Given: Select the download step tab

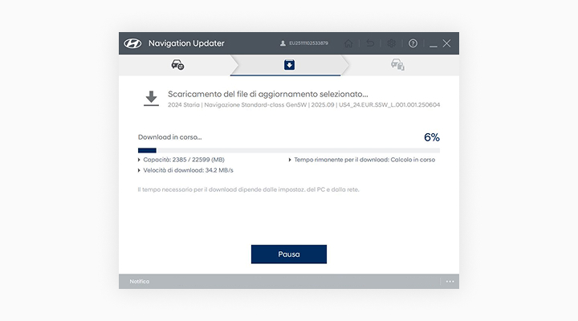Looking at the screenshot, I should pyautogui.click(x=289, y=65).
